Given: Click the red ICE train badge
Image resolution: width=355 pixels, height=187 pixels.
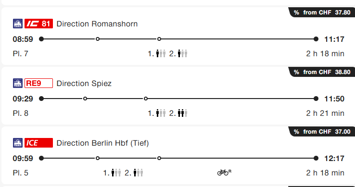Looking at the screenshot, I should click(x=38, y=143).
